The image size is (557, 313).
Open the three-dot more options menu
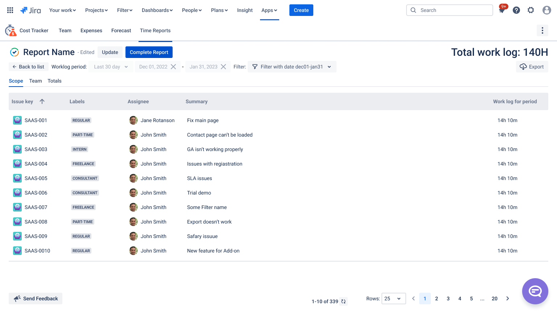(x=542, y=30)
